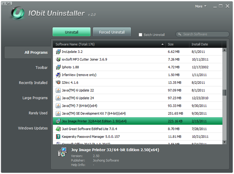Select the All Programs tab

point(28,52)
